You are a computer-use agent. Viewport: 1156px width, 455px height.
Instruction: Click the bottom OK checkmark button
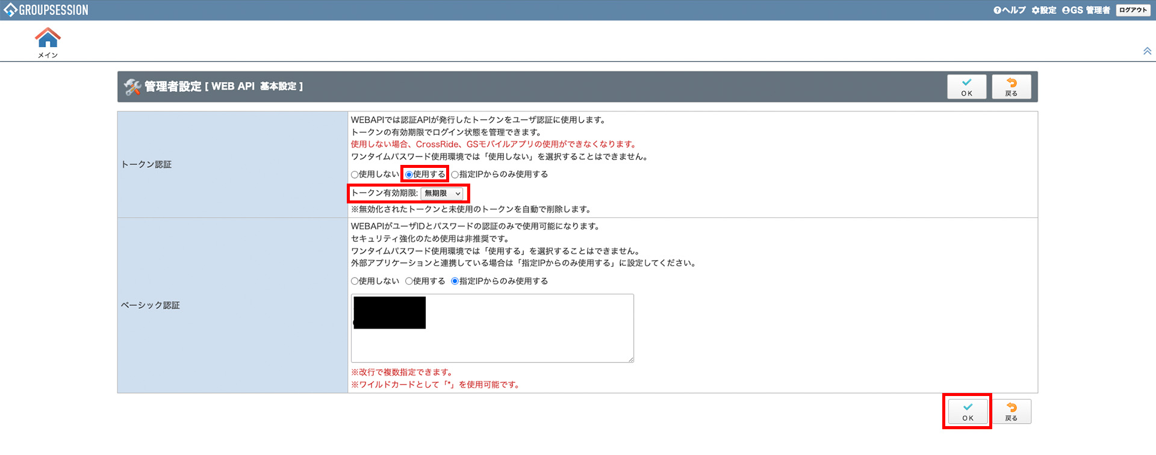(x=967, y=412)
